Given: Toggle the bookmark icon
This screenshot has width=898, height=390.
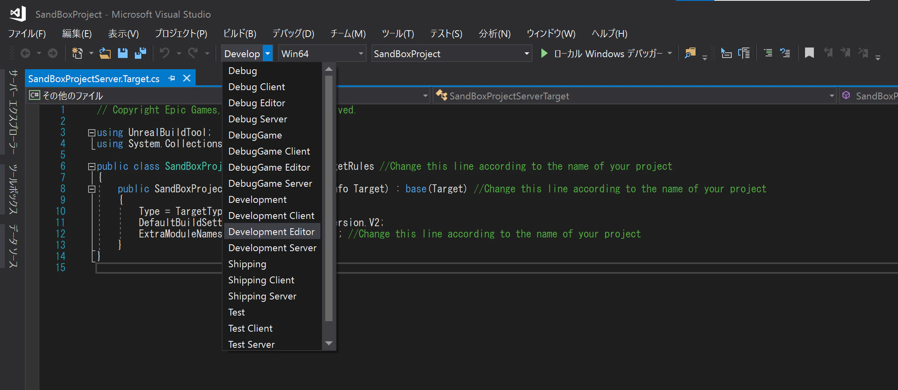Looking at the screenshot, I should pyautogui.click(x=809, y=53).
